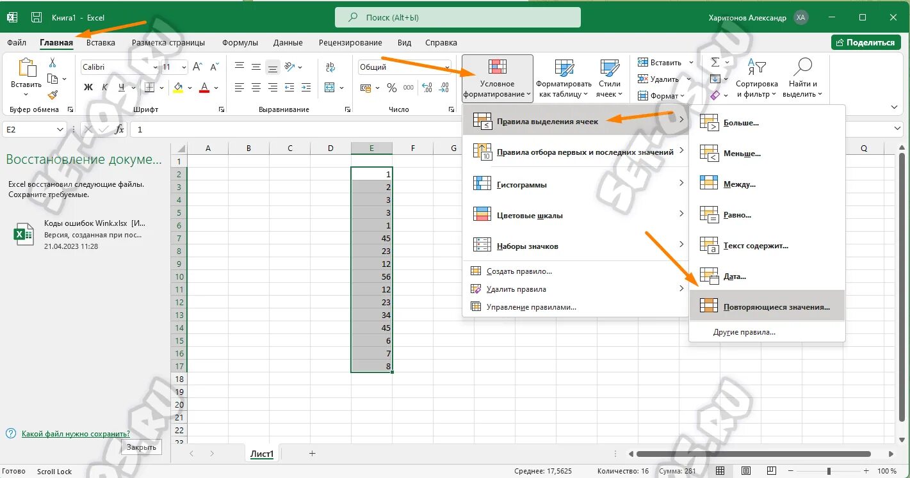Open Цветовые шкалы submenu
This screenshot has width=910, height=478.
tap(576, 215)
